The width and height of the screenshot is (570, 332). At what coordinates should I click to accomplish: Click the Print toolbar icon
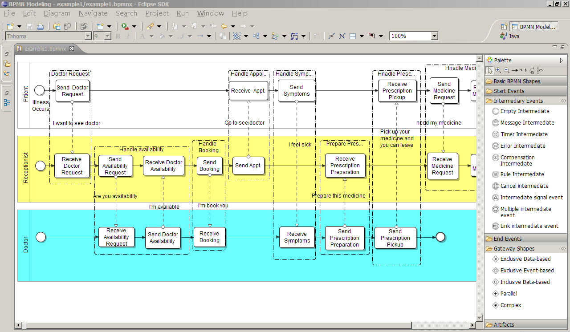[41, 26]
